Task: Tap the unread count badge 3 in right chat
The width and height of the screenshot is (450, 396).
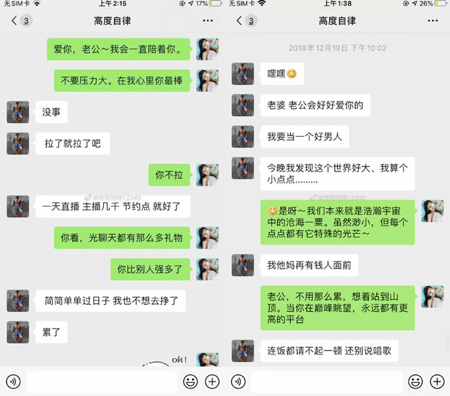Action: click(x=251, y=21)
